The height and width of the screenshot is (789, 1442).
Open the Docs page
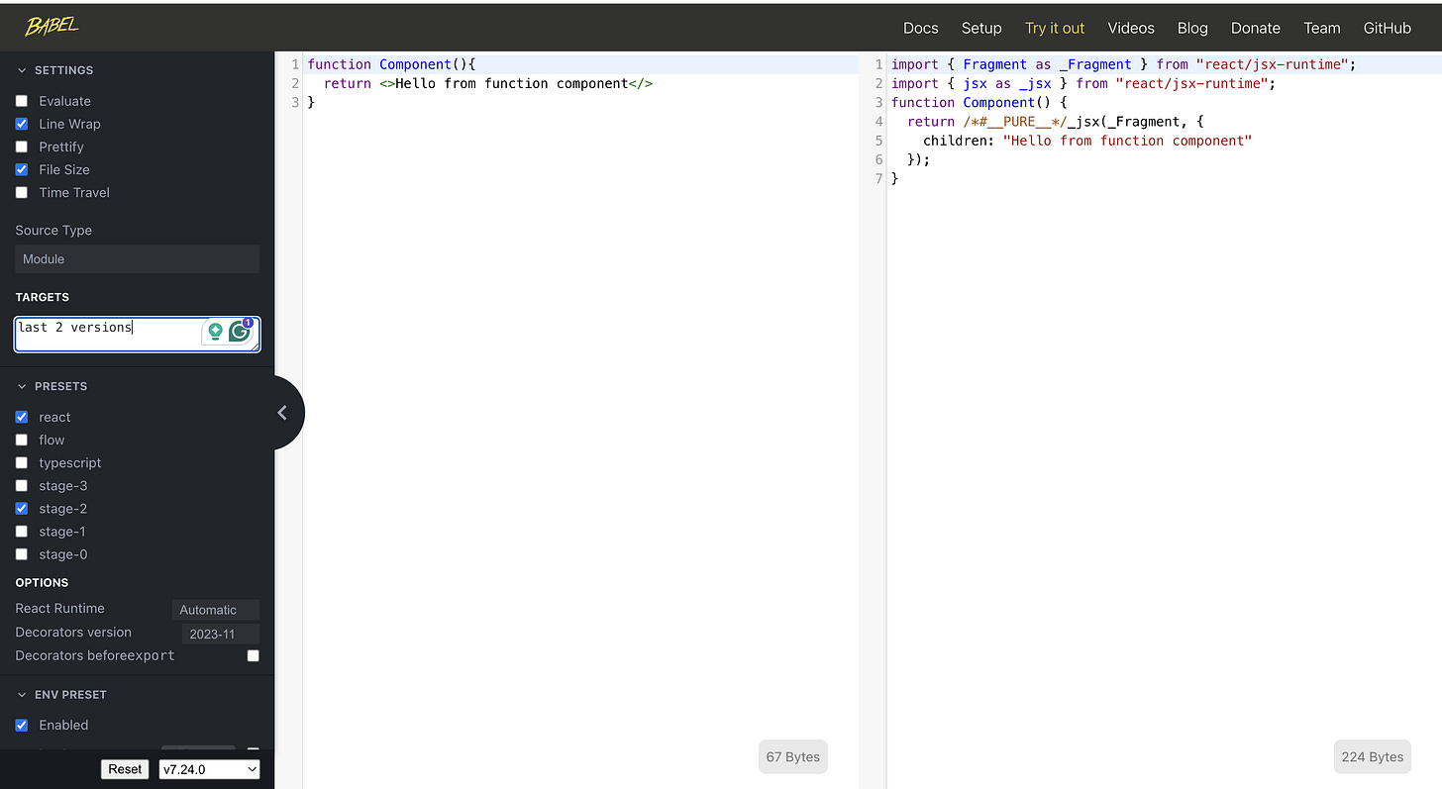pos(920,28)
